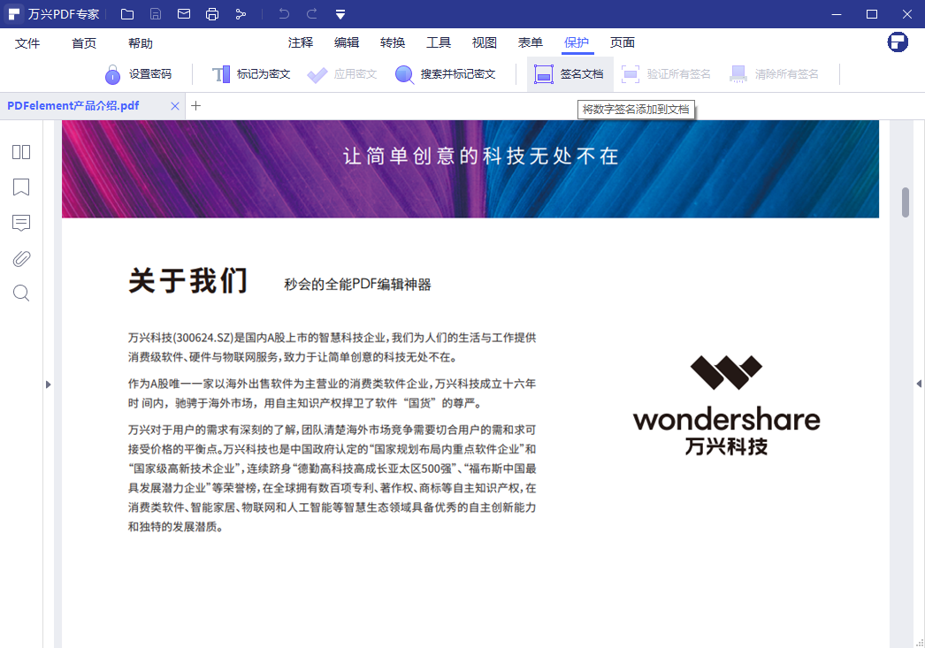Open the 帮助 menu
925x648 pixels.
[x=141, y=43]
